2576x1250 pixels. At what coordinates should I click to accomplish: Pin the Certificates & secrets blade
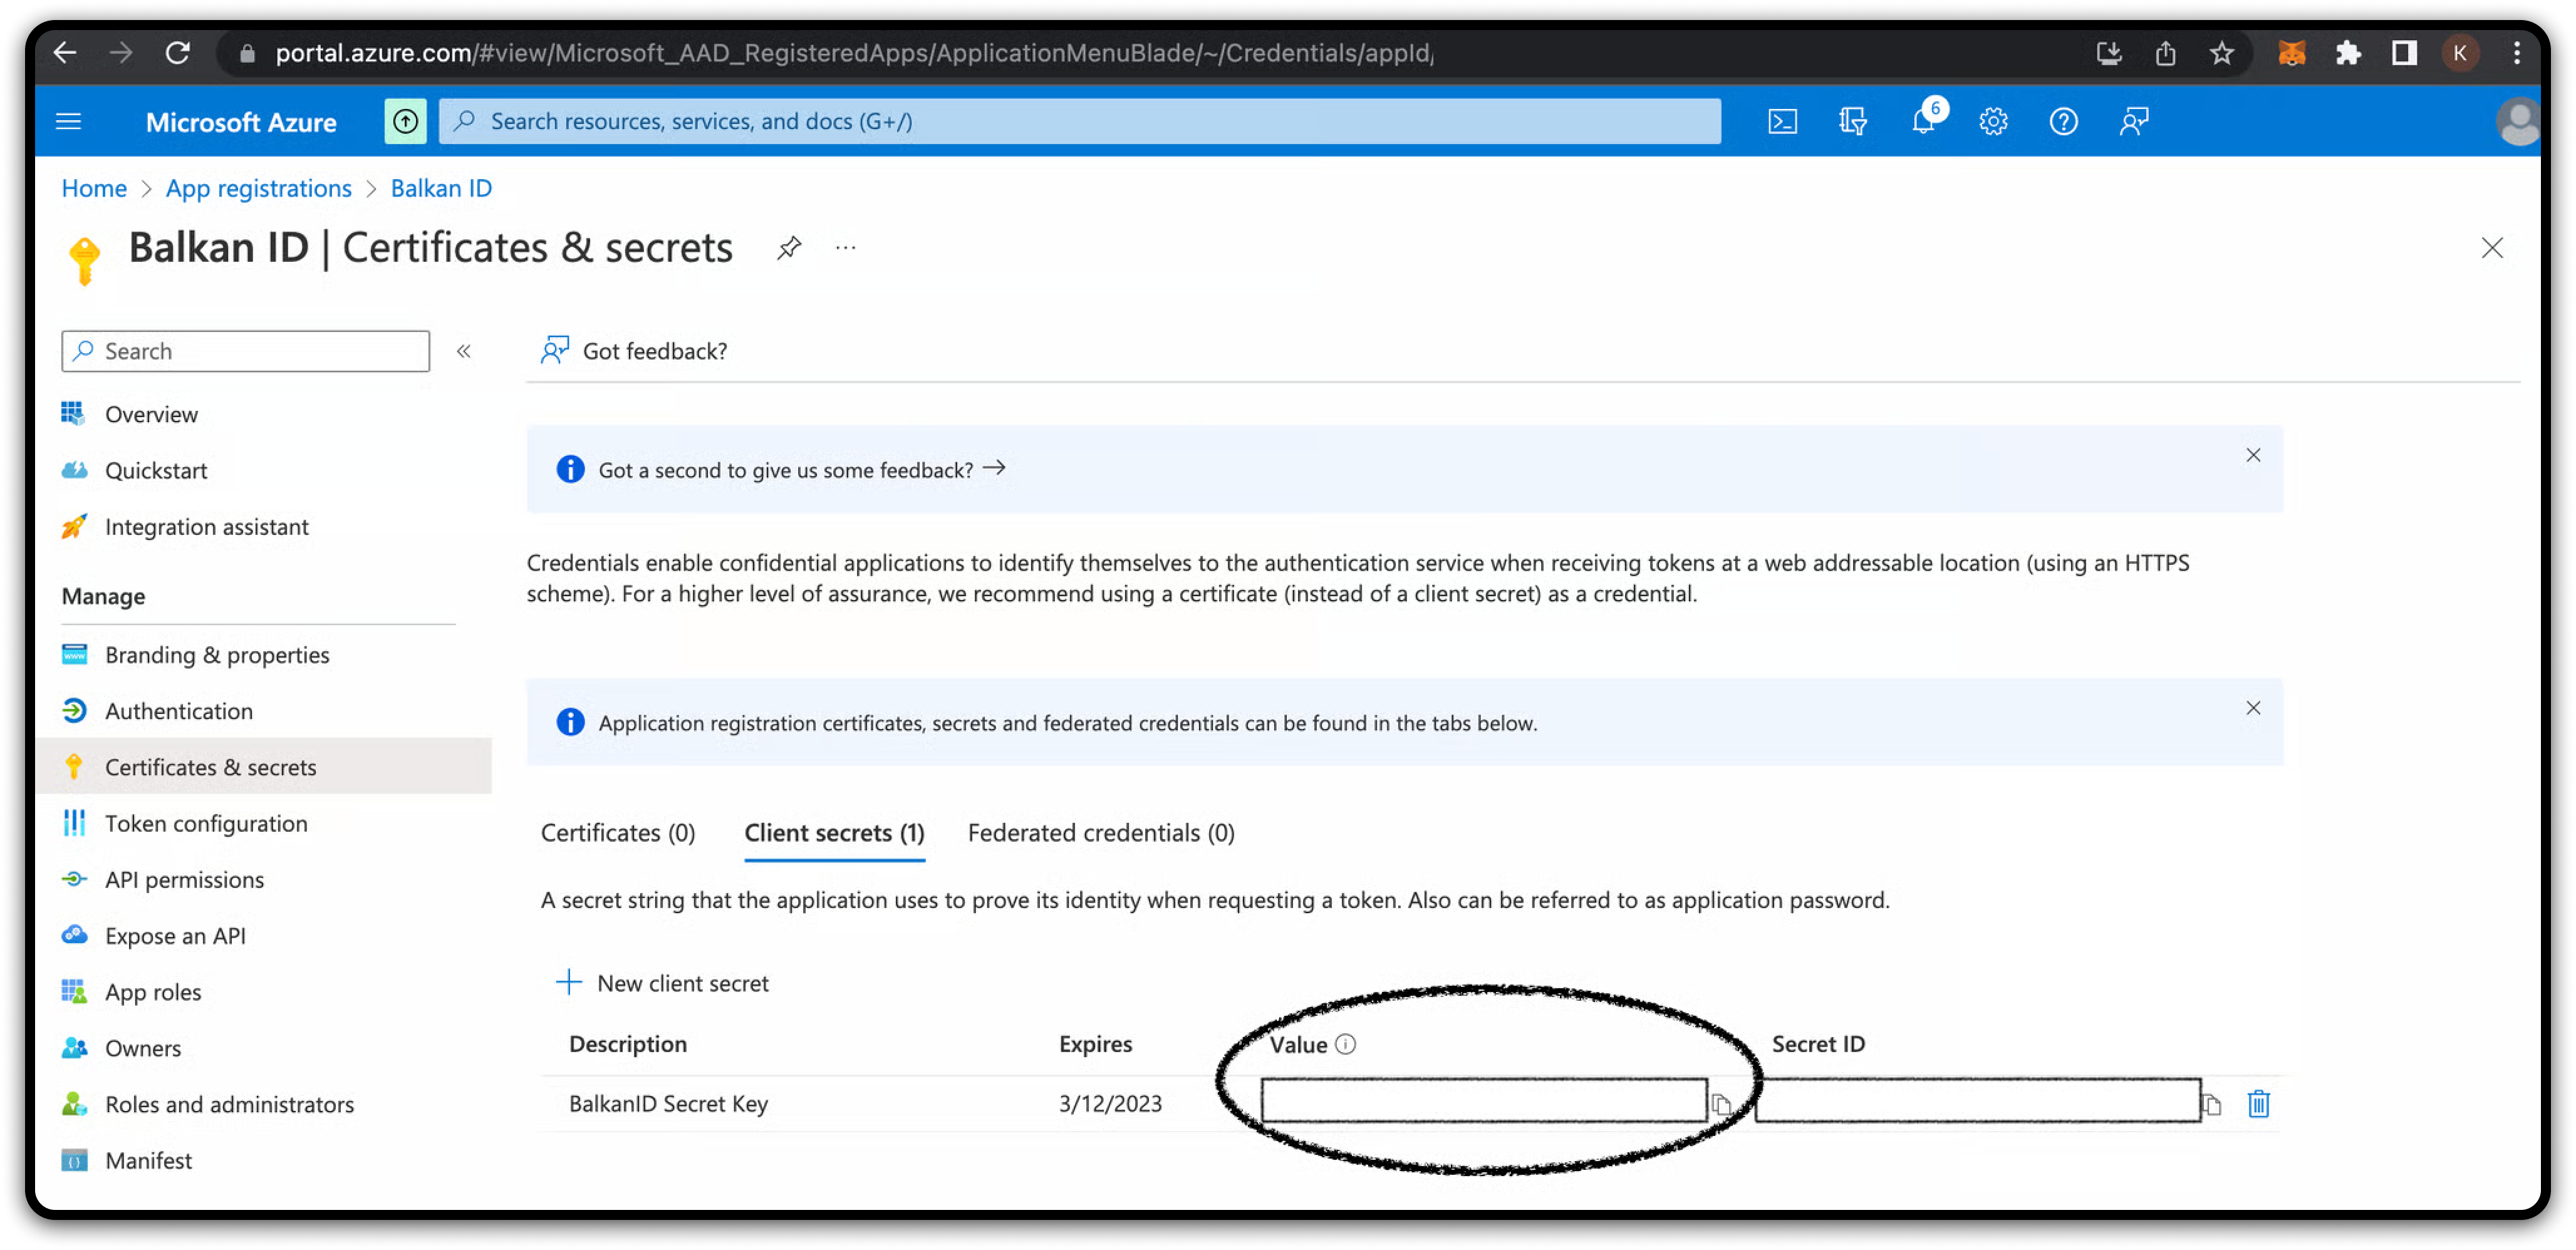[x=789, y=247]
